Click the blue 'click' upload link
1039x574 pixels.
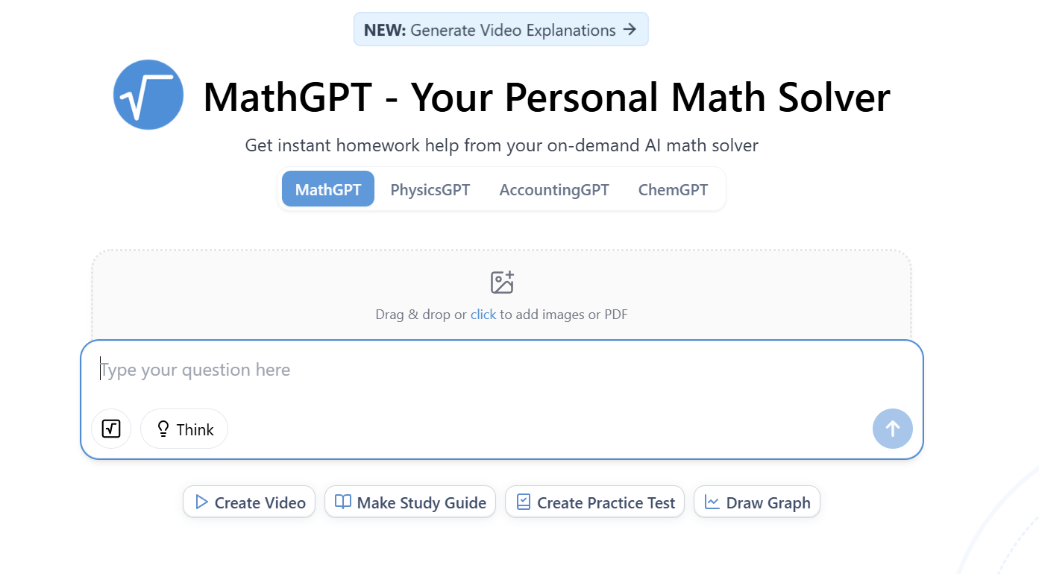(x=483, y=315)
